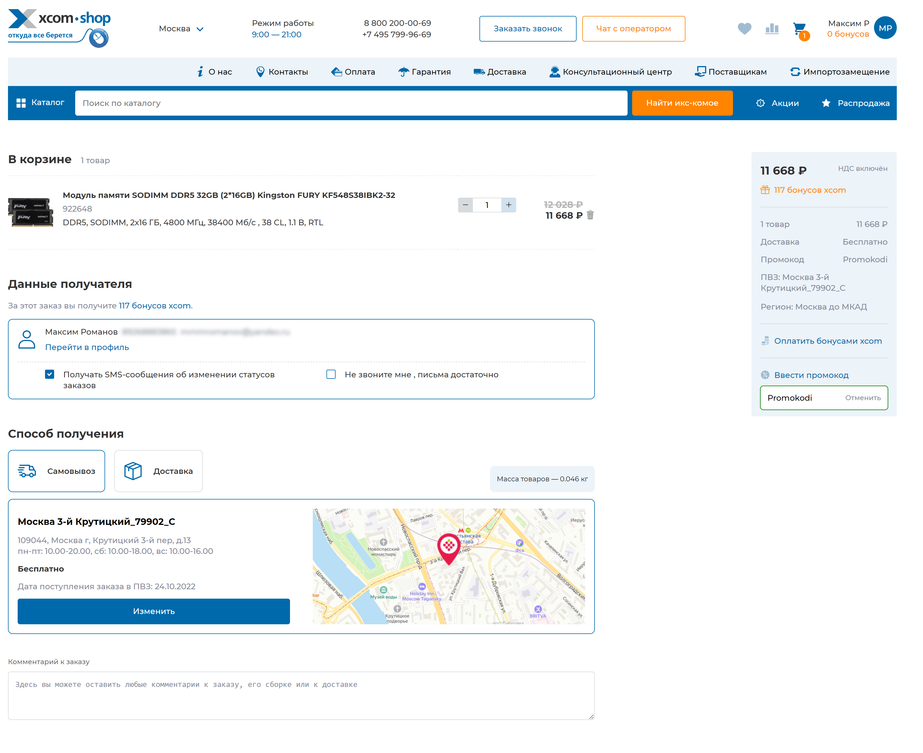Viewport: 923px width, 753px height.
Task: Click the map of the pickup point
Action: click(x=449, y=566)
